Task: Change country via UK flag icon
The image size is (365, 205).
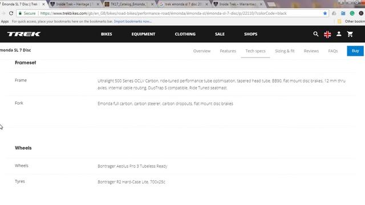Action: tap(327, 34)
